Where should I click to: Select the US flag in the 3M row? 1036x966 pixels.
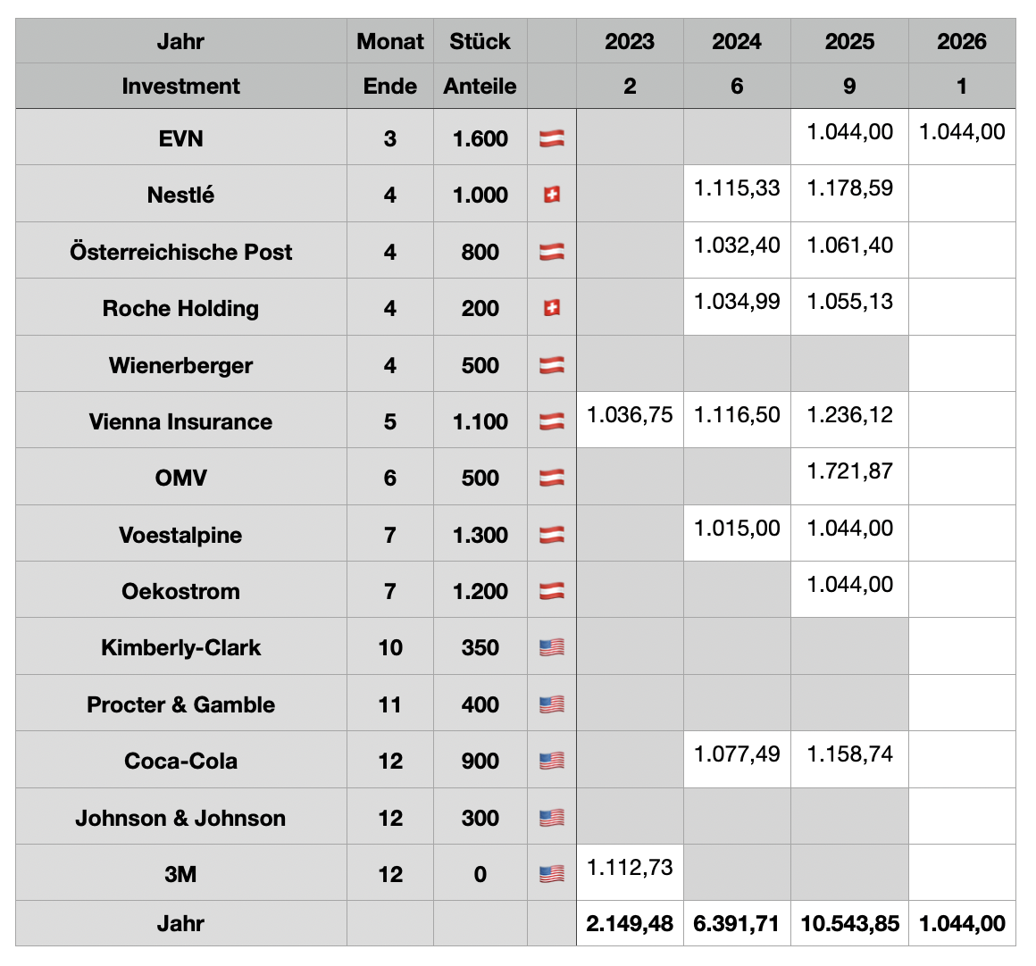click(x=551, y=874)
